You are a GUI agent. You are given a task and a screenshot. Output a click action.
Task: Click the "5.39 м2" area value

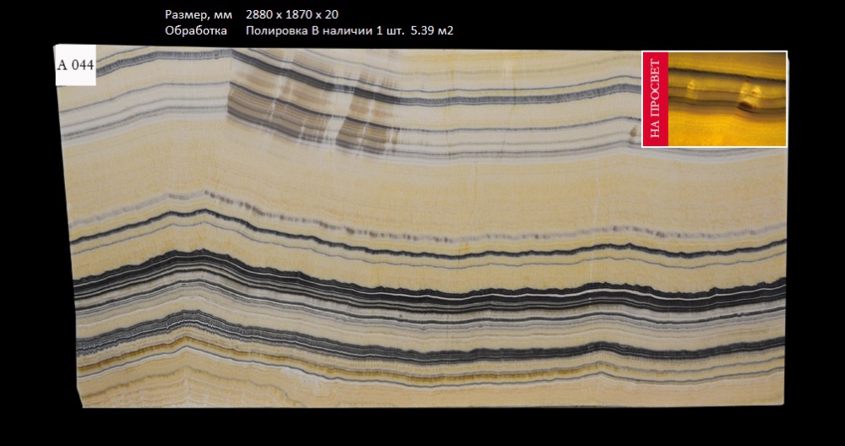pyautogui.click(x=433, y=30)
